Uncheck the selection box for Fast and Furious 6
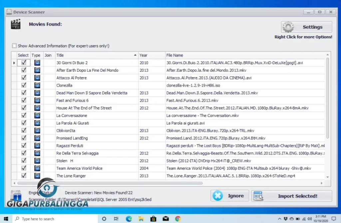 (23, 100)
